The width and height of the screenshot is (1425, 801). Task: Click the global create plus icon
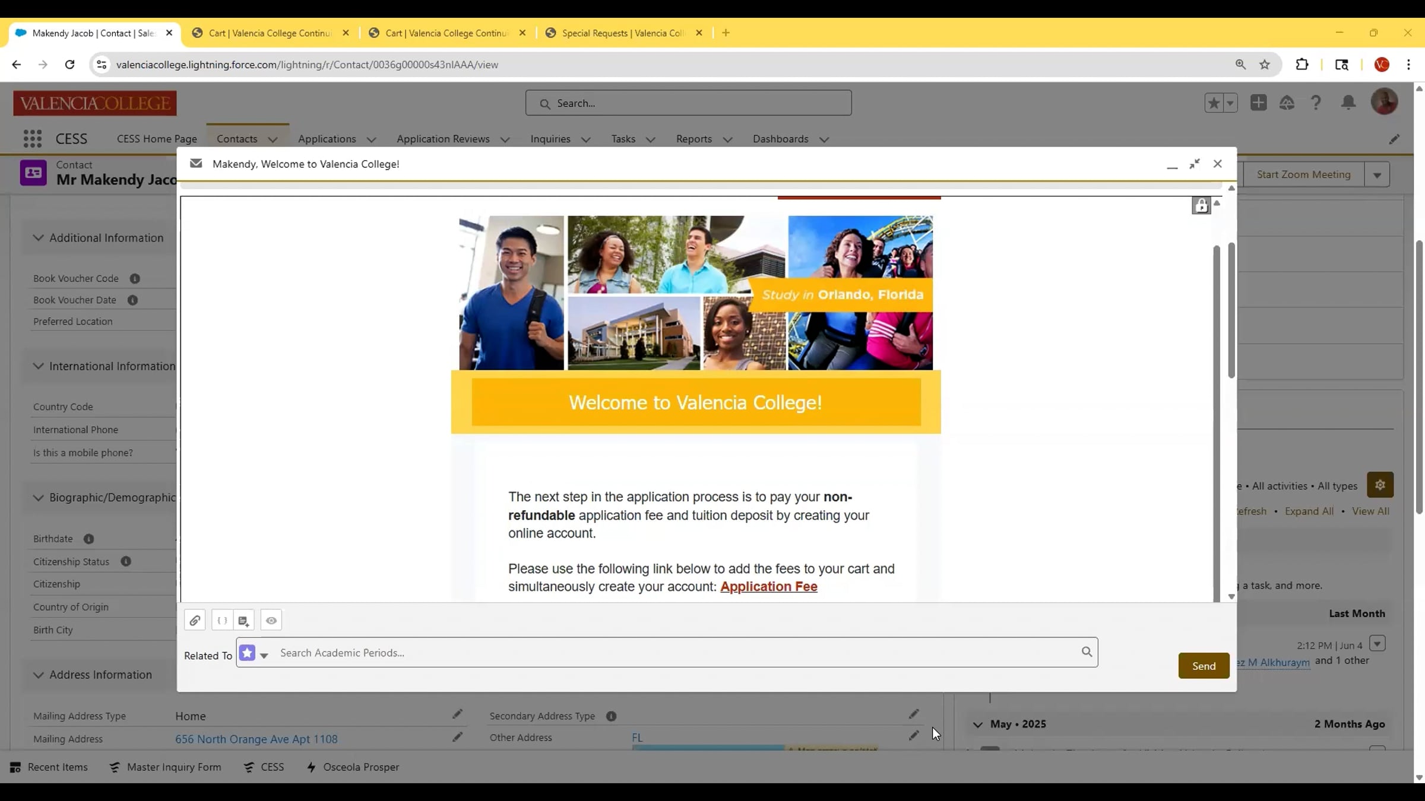[1258, 103]
